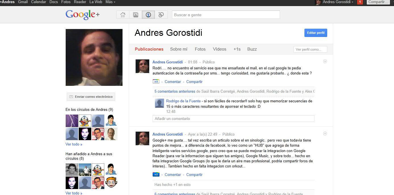Open penguin avatar in Andres's circles
This screenshot has width=394, height=195.
(85, 121)
